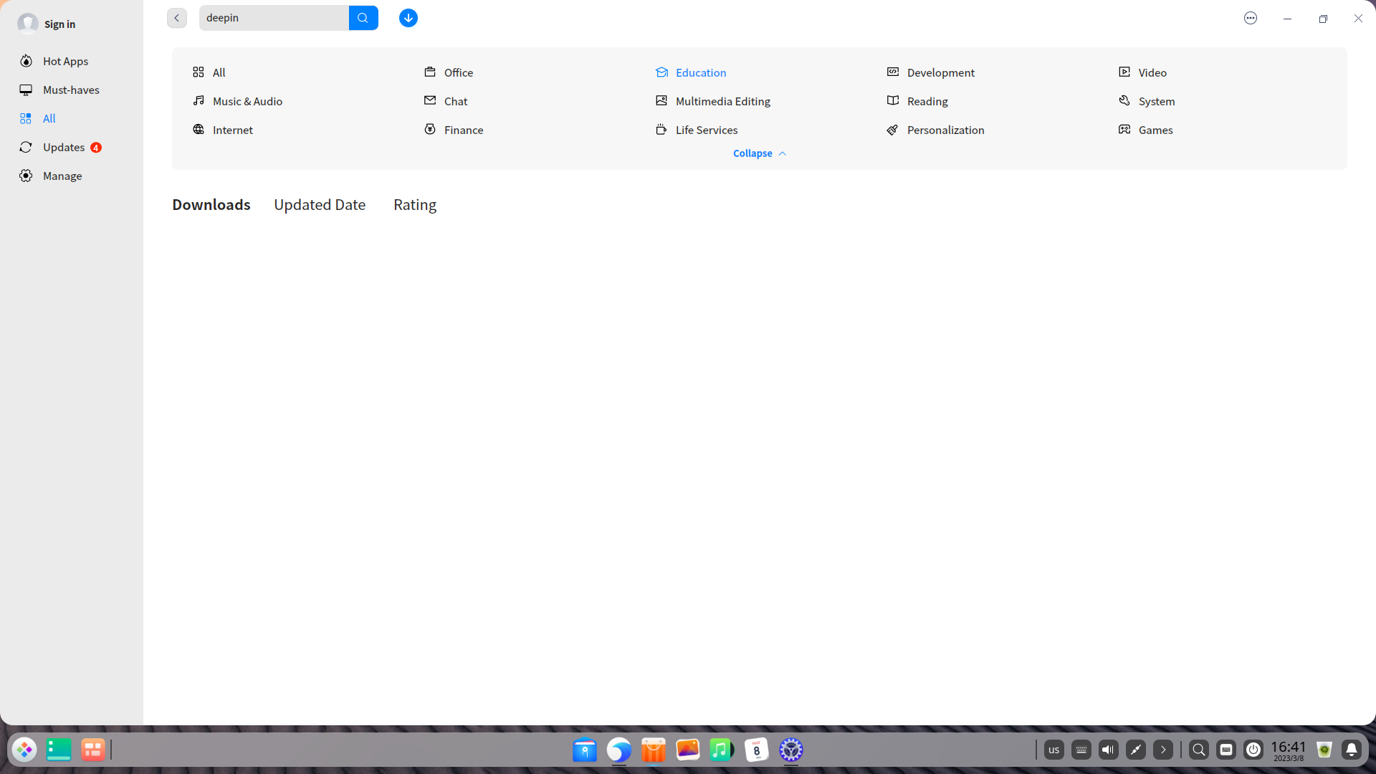Sort by the Updated Date tab
1376x774 pixels.
point(320,205)
